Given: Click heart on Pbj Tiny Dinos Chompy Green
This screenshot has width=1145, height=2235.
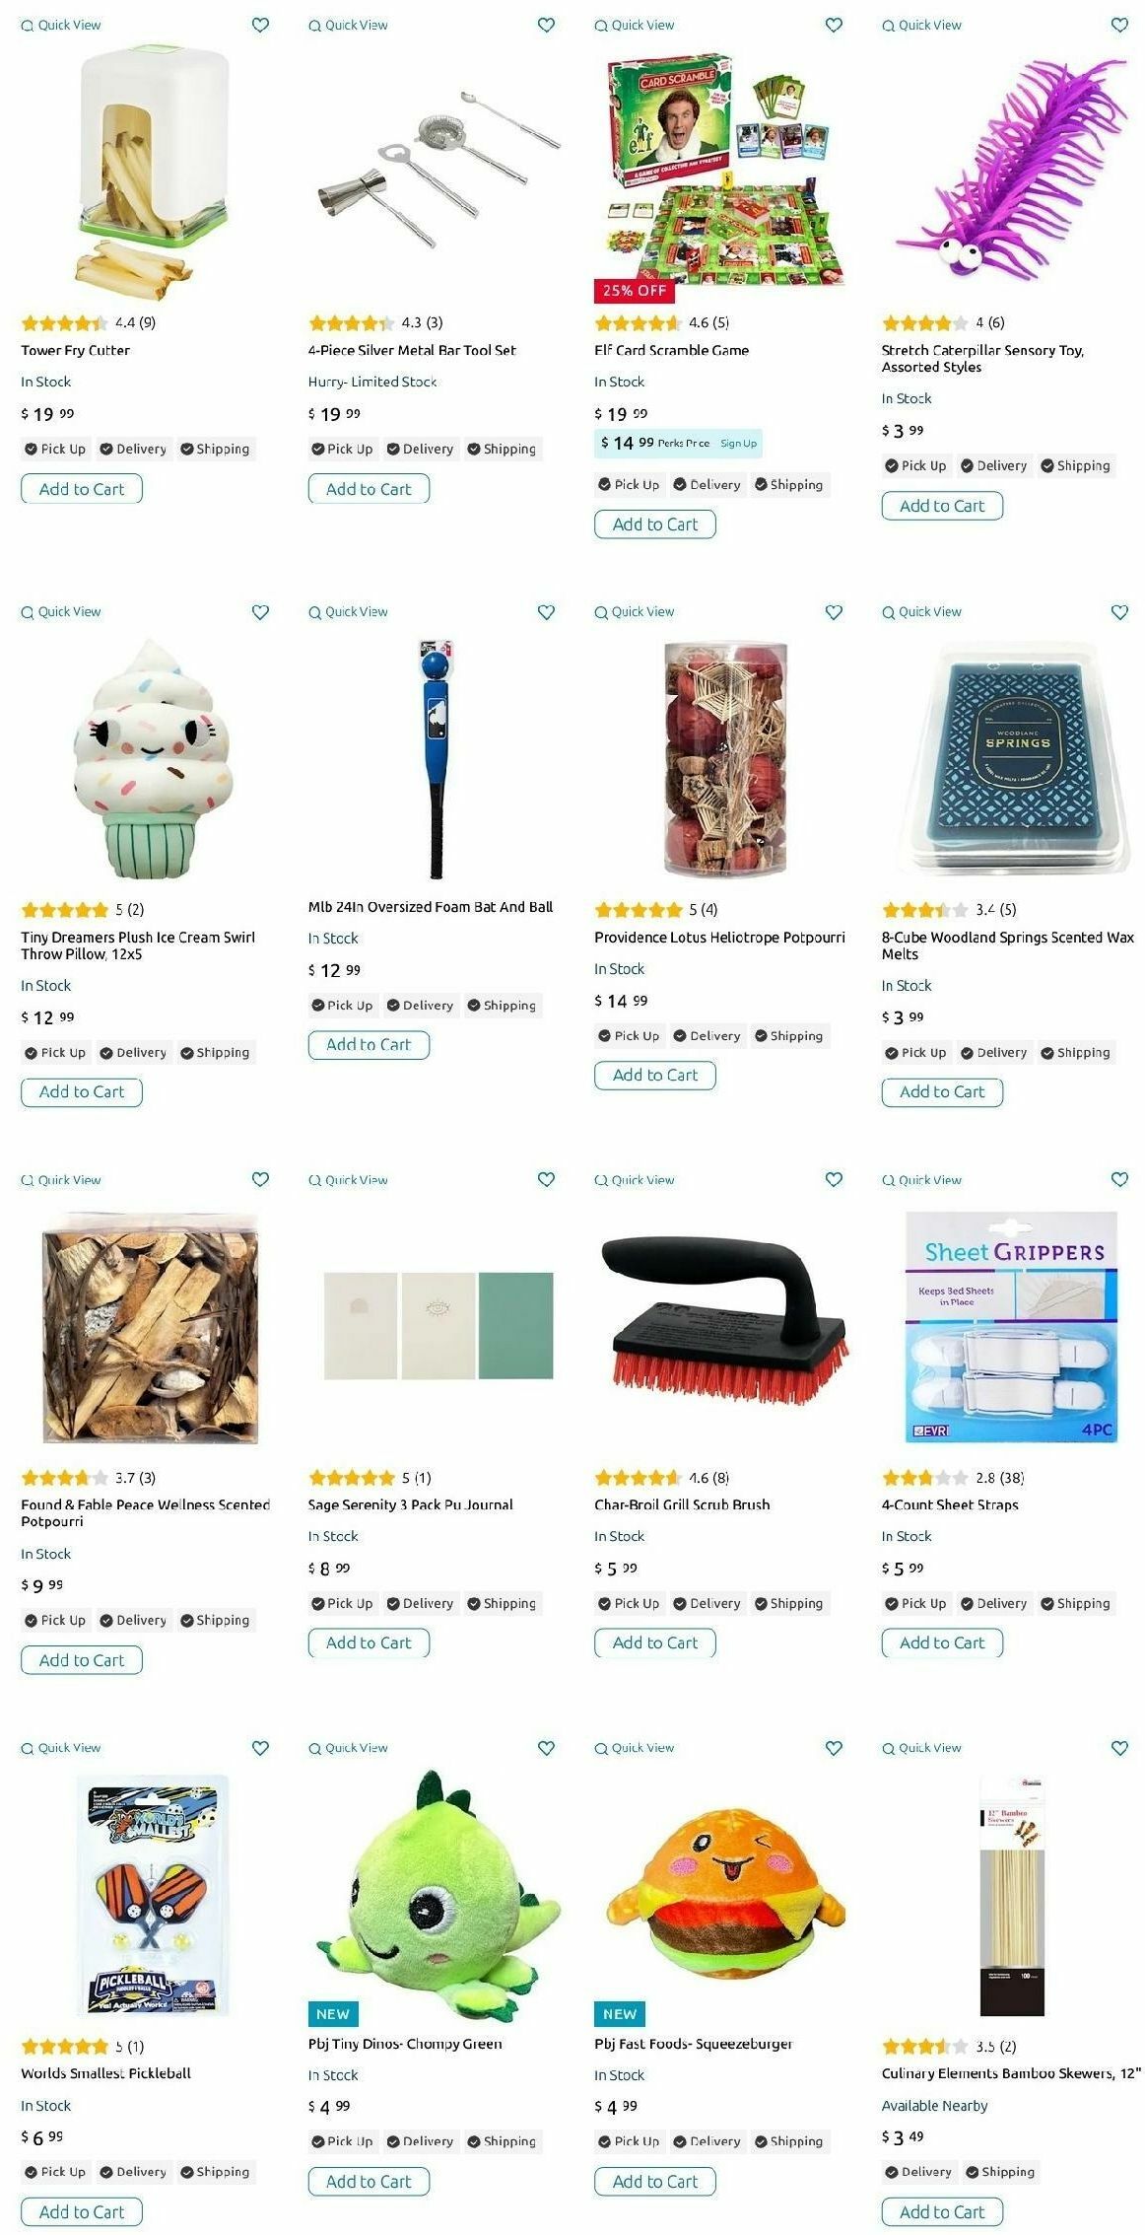Looking at the screenshot, I should tap(546, 1748).
